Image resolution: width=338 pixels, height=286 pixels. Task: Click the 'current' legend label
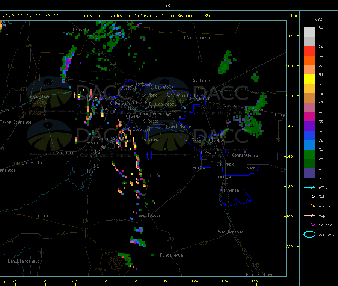(326, 235)
